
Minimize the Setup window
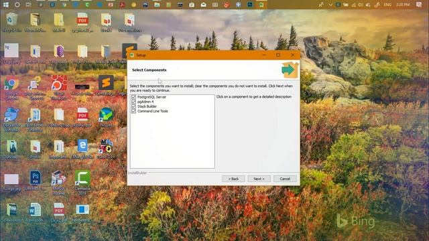coord(264,55)
